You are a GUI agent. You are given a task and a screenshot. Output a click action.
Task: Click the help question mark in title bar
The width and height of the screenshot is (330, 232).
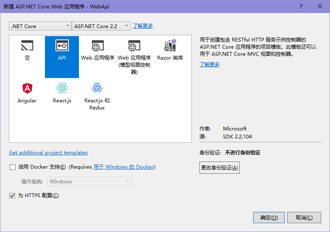(301, 7)
